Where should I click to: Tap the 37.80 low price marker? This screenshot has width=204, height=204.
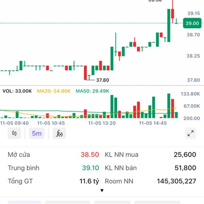point(103,80)
